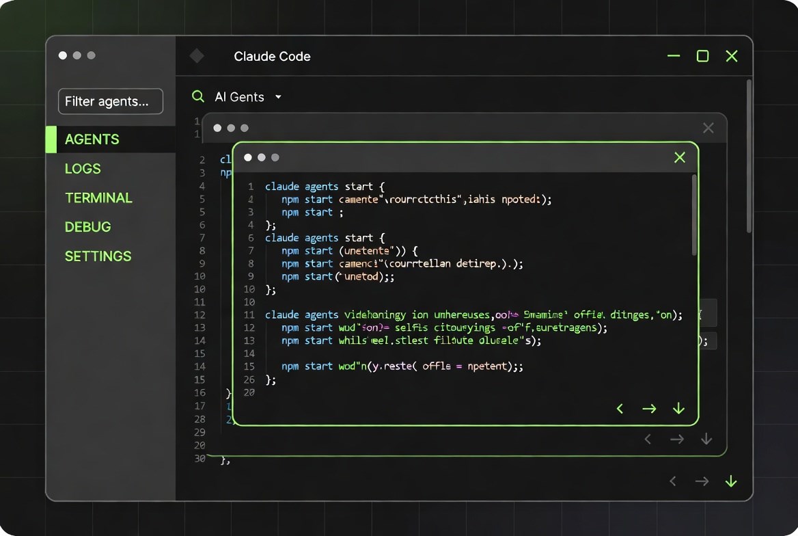Switch to TERMINAL in the sidebar

point(98,198)
